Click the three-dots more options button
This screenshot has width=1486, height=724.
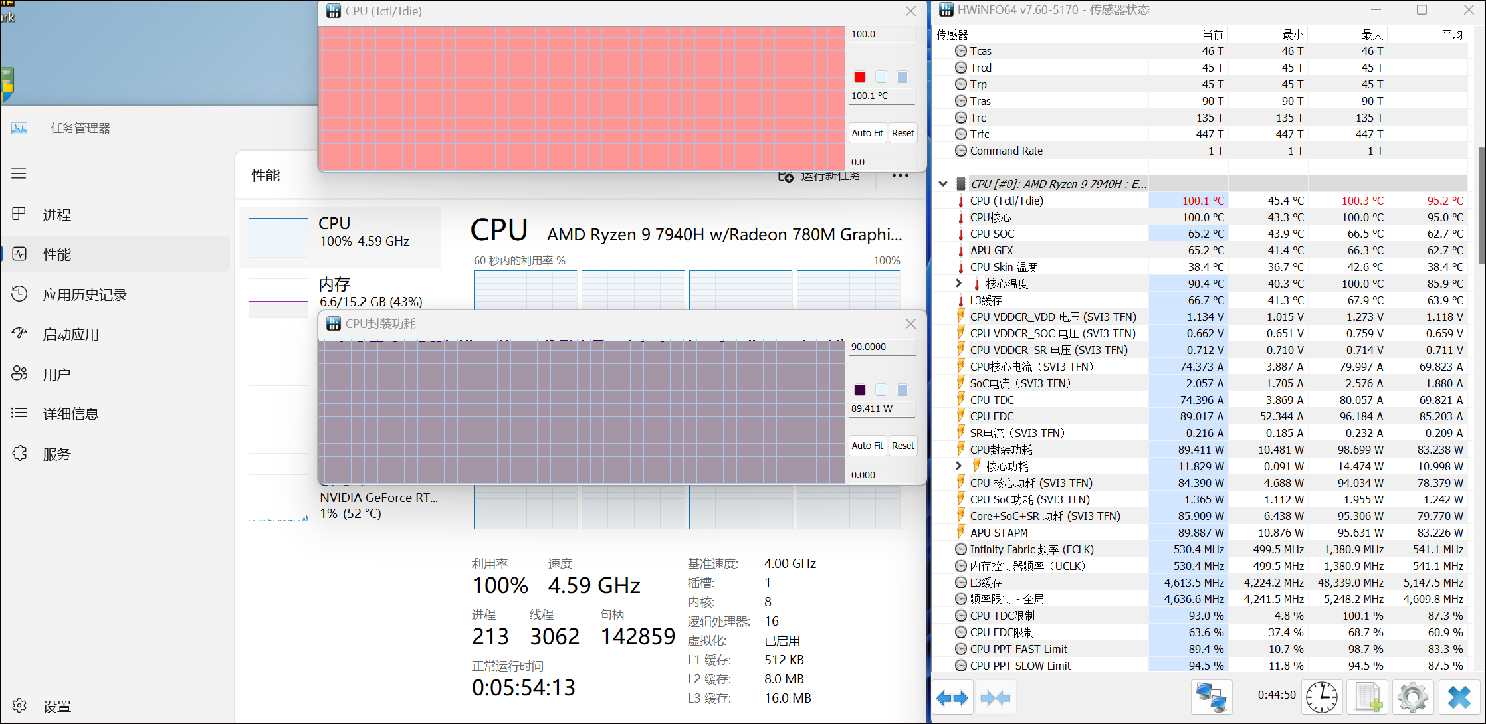click(900, 176)
